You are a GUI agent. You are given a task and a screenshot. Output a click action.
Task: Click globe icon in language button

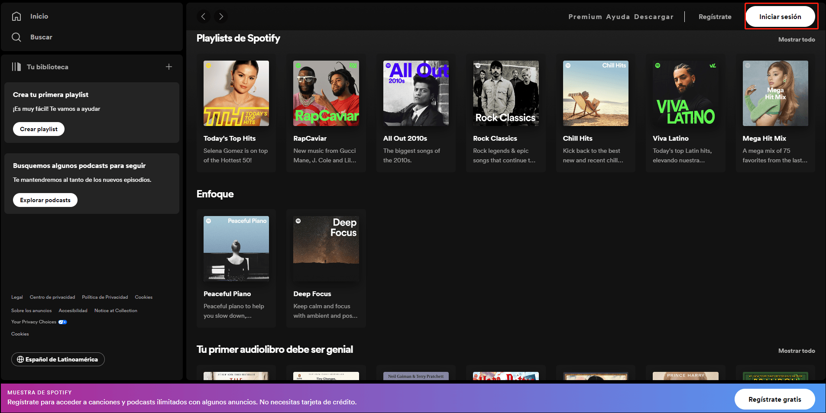tap(20, 359)
